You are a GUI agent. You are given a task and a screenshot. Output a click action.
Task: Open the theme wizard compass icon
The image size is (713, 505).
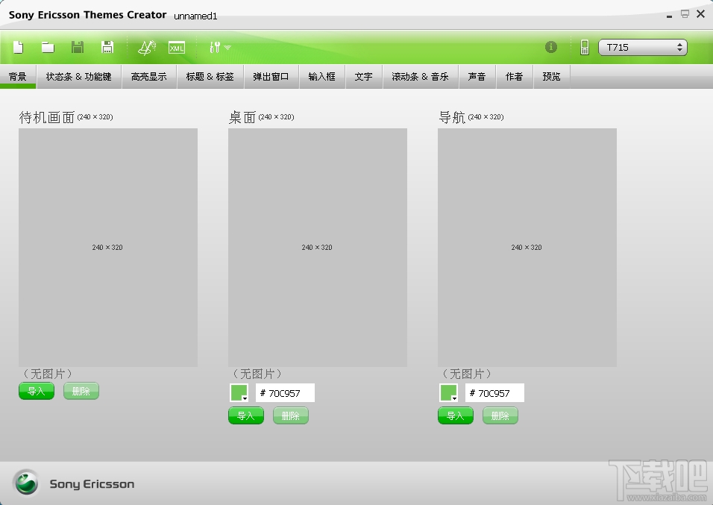147,47
